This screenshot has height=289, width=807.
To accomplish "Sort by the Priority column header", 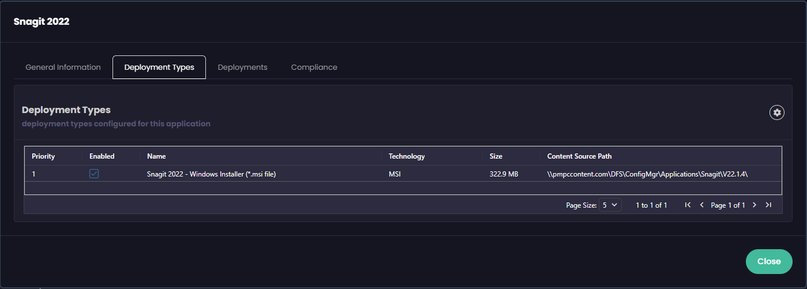I will (x=43, y=156).
